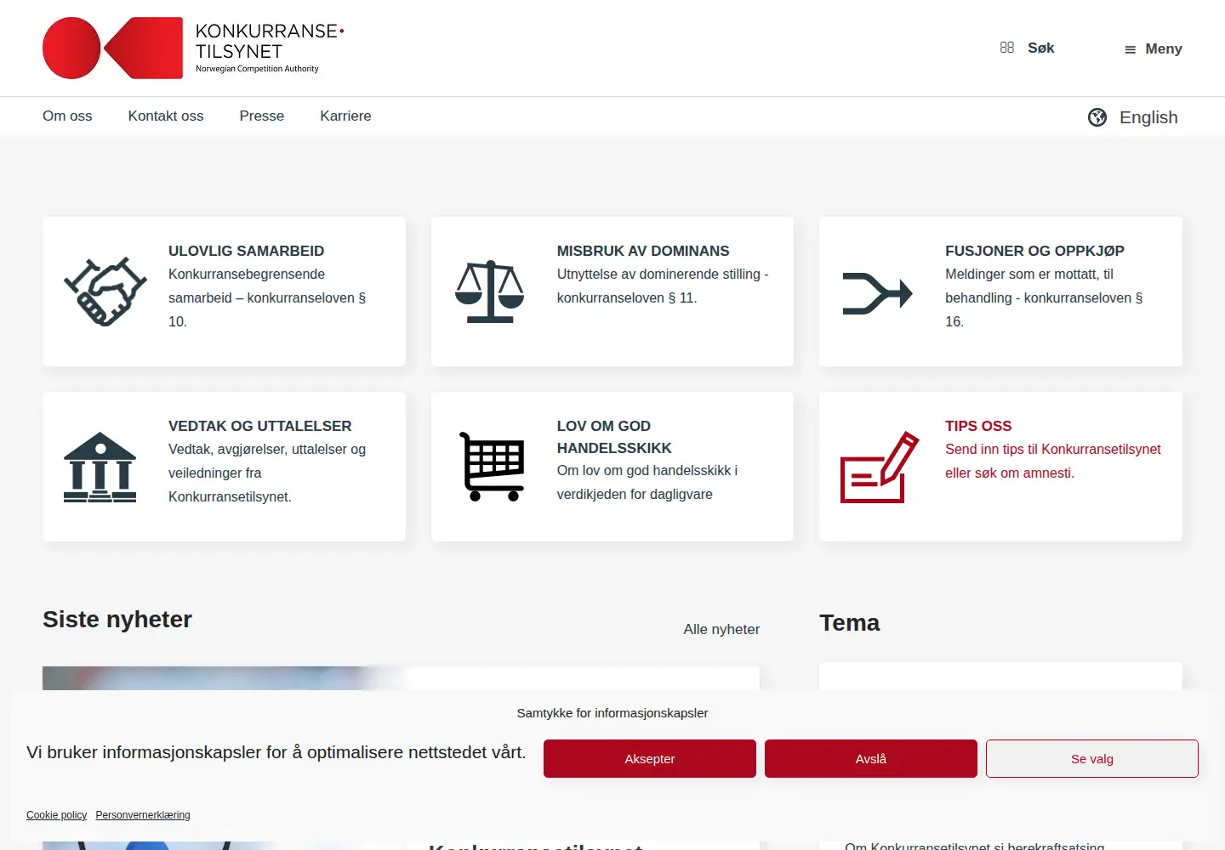Click the Siste nyheter heading
Image resolution: width=1225 pixels, height=850 pixels.
(x=117, y=620)
